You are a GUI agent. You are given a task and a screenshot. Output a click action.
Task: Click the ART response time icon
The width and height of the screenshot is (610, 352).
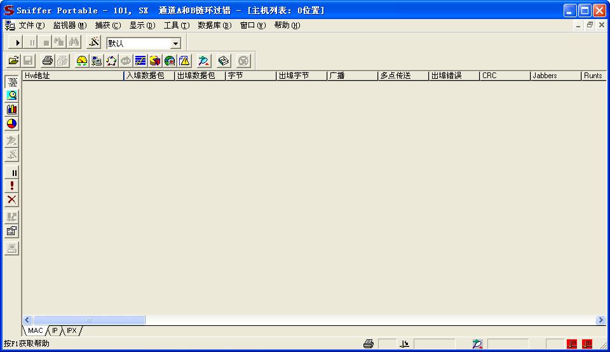[126, 60]
